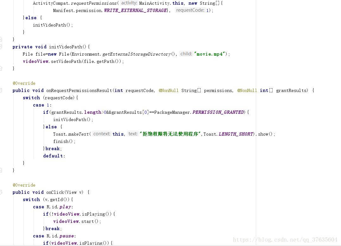Click @Override above onClick

point(24,185)
